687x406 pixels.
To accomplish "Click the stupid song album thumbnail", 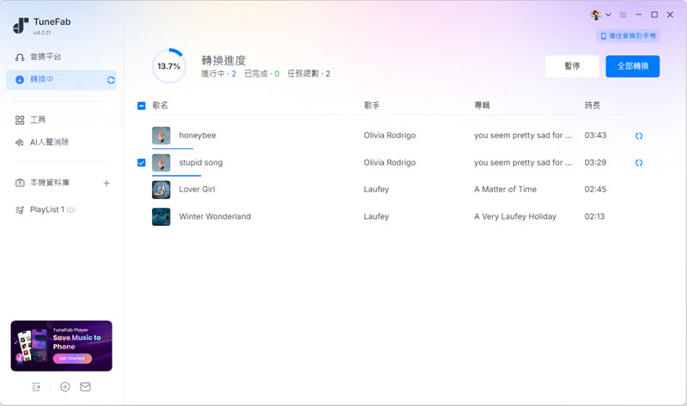I will [161, 163].
